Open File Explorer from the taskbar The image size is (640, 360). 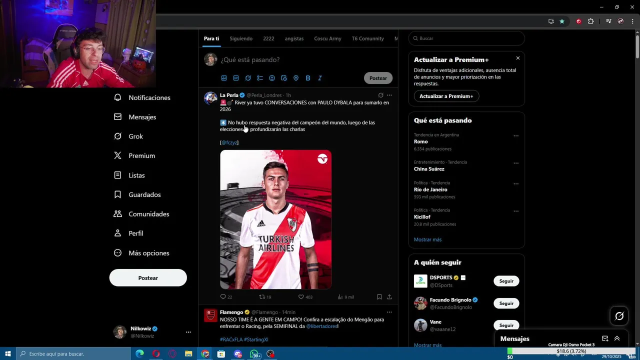point(189,354)
